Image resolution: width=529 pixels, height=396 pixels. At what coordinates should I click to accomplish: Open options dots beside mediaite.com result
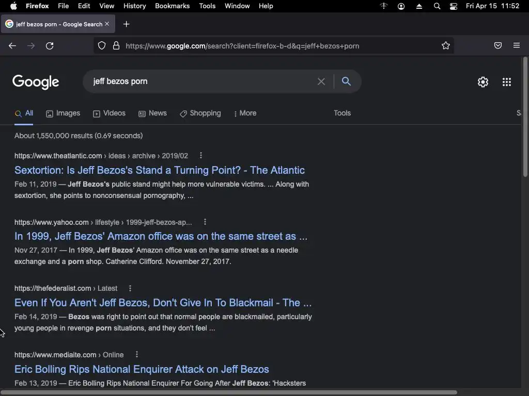point(136,354)
